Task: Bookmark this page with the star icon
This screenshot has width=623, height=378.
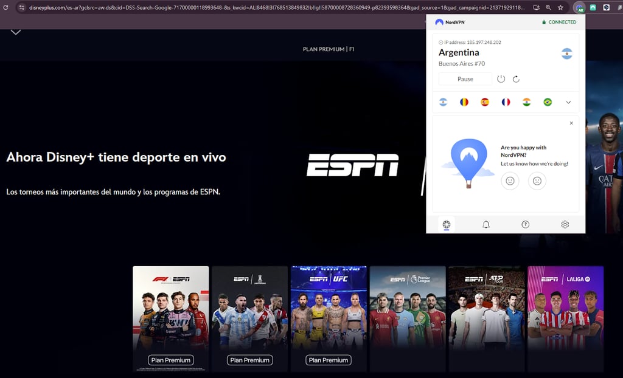Action: pos(560,7)
